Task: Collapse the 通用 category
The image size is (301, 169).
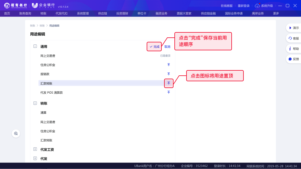Action: coord(35,47)
